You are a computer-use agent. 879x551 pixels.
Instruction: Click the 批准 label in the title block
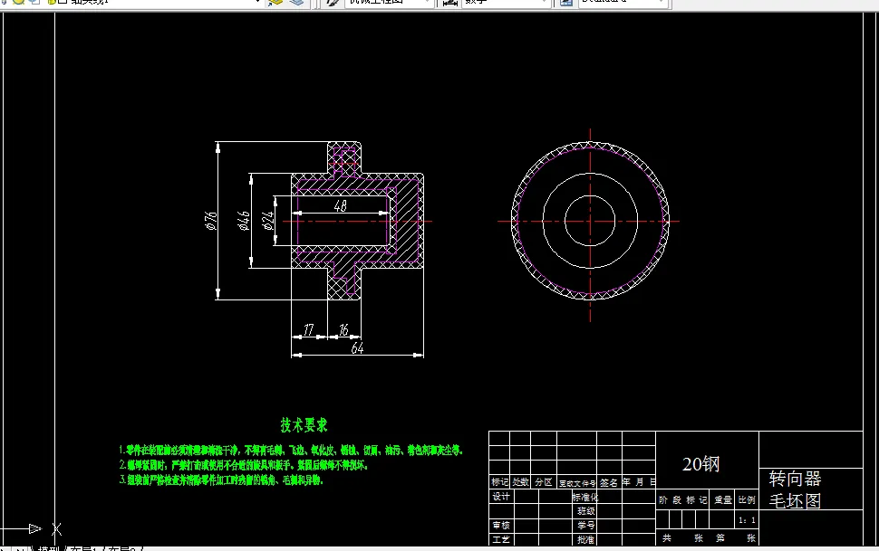tap(585, 540)
